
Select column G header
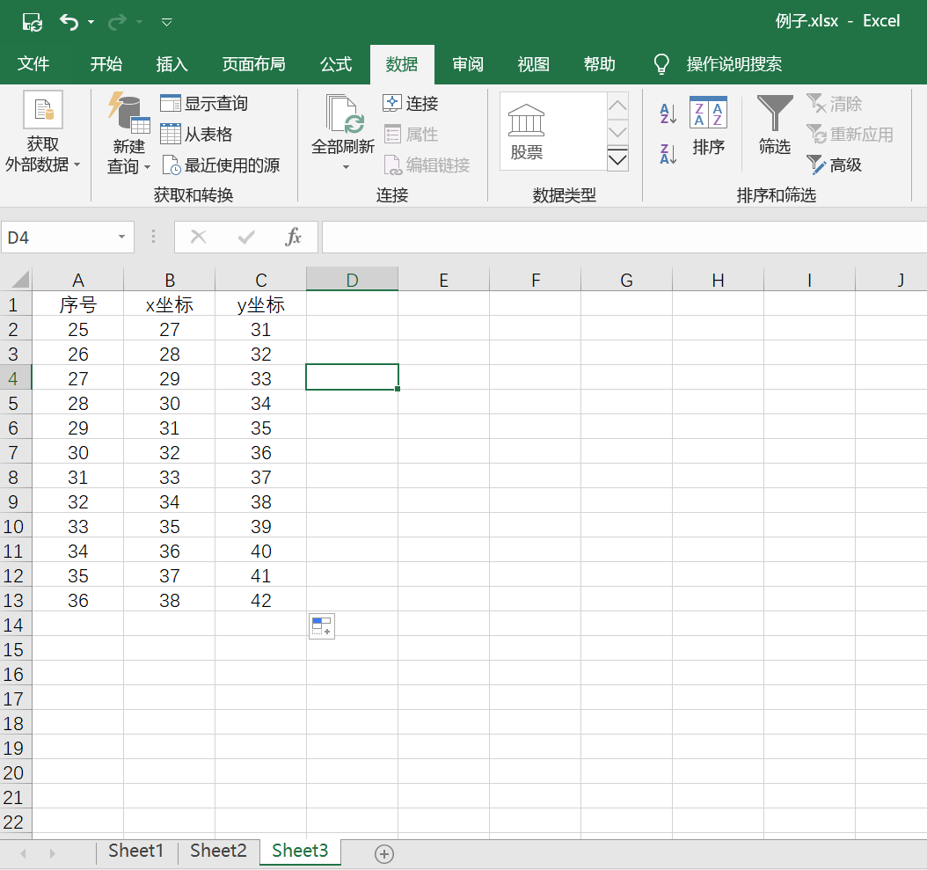(627, 280)
